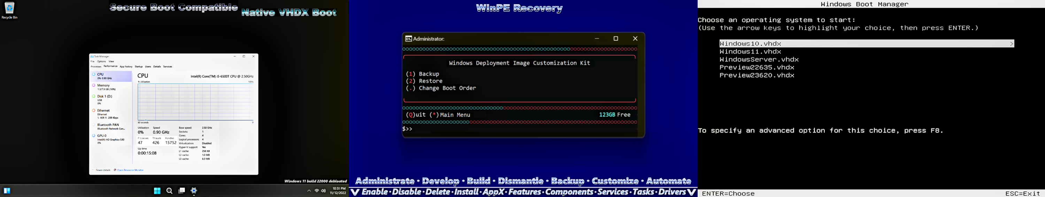This screenshot has width=1045, height=197.
Task: Maximize the Task Manager window
Action: pos(244,57)
